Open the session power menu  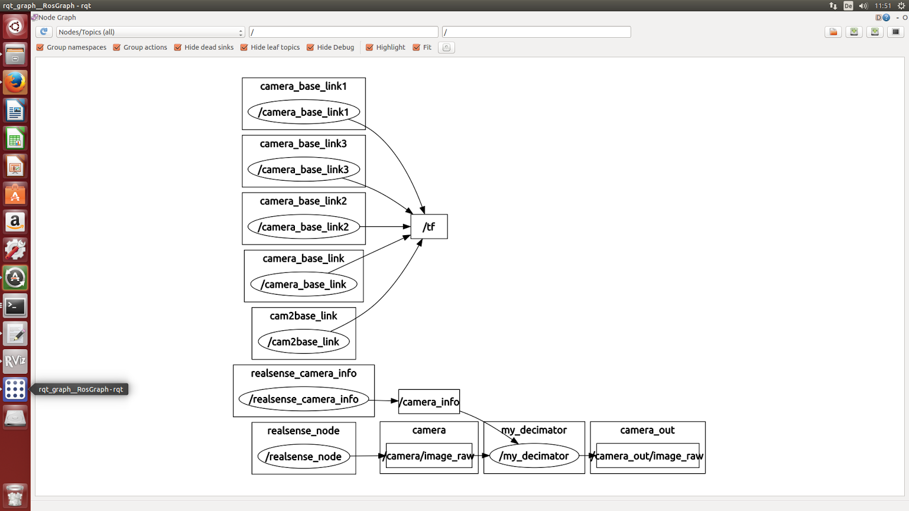coord(901,5)
